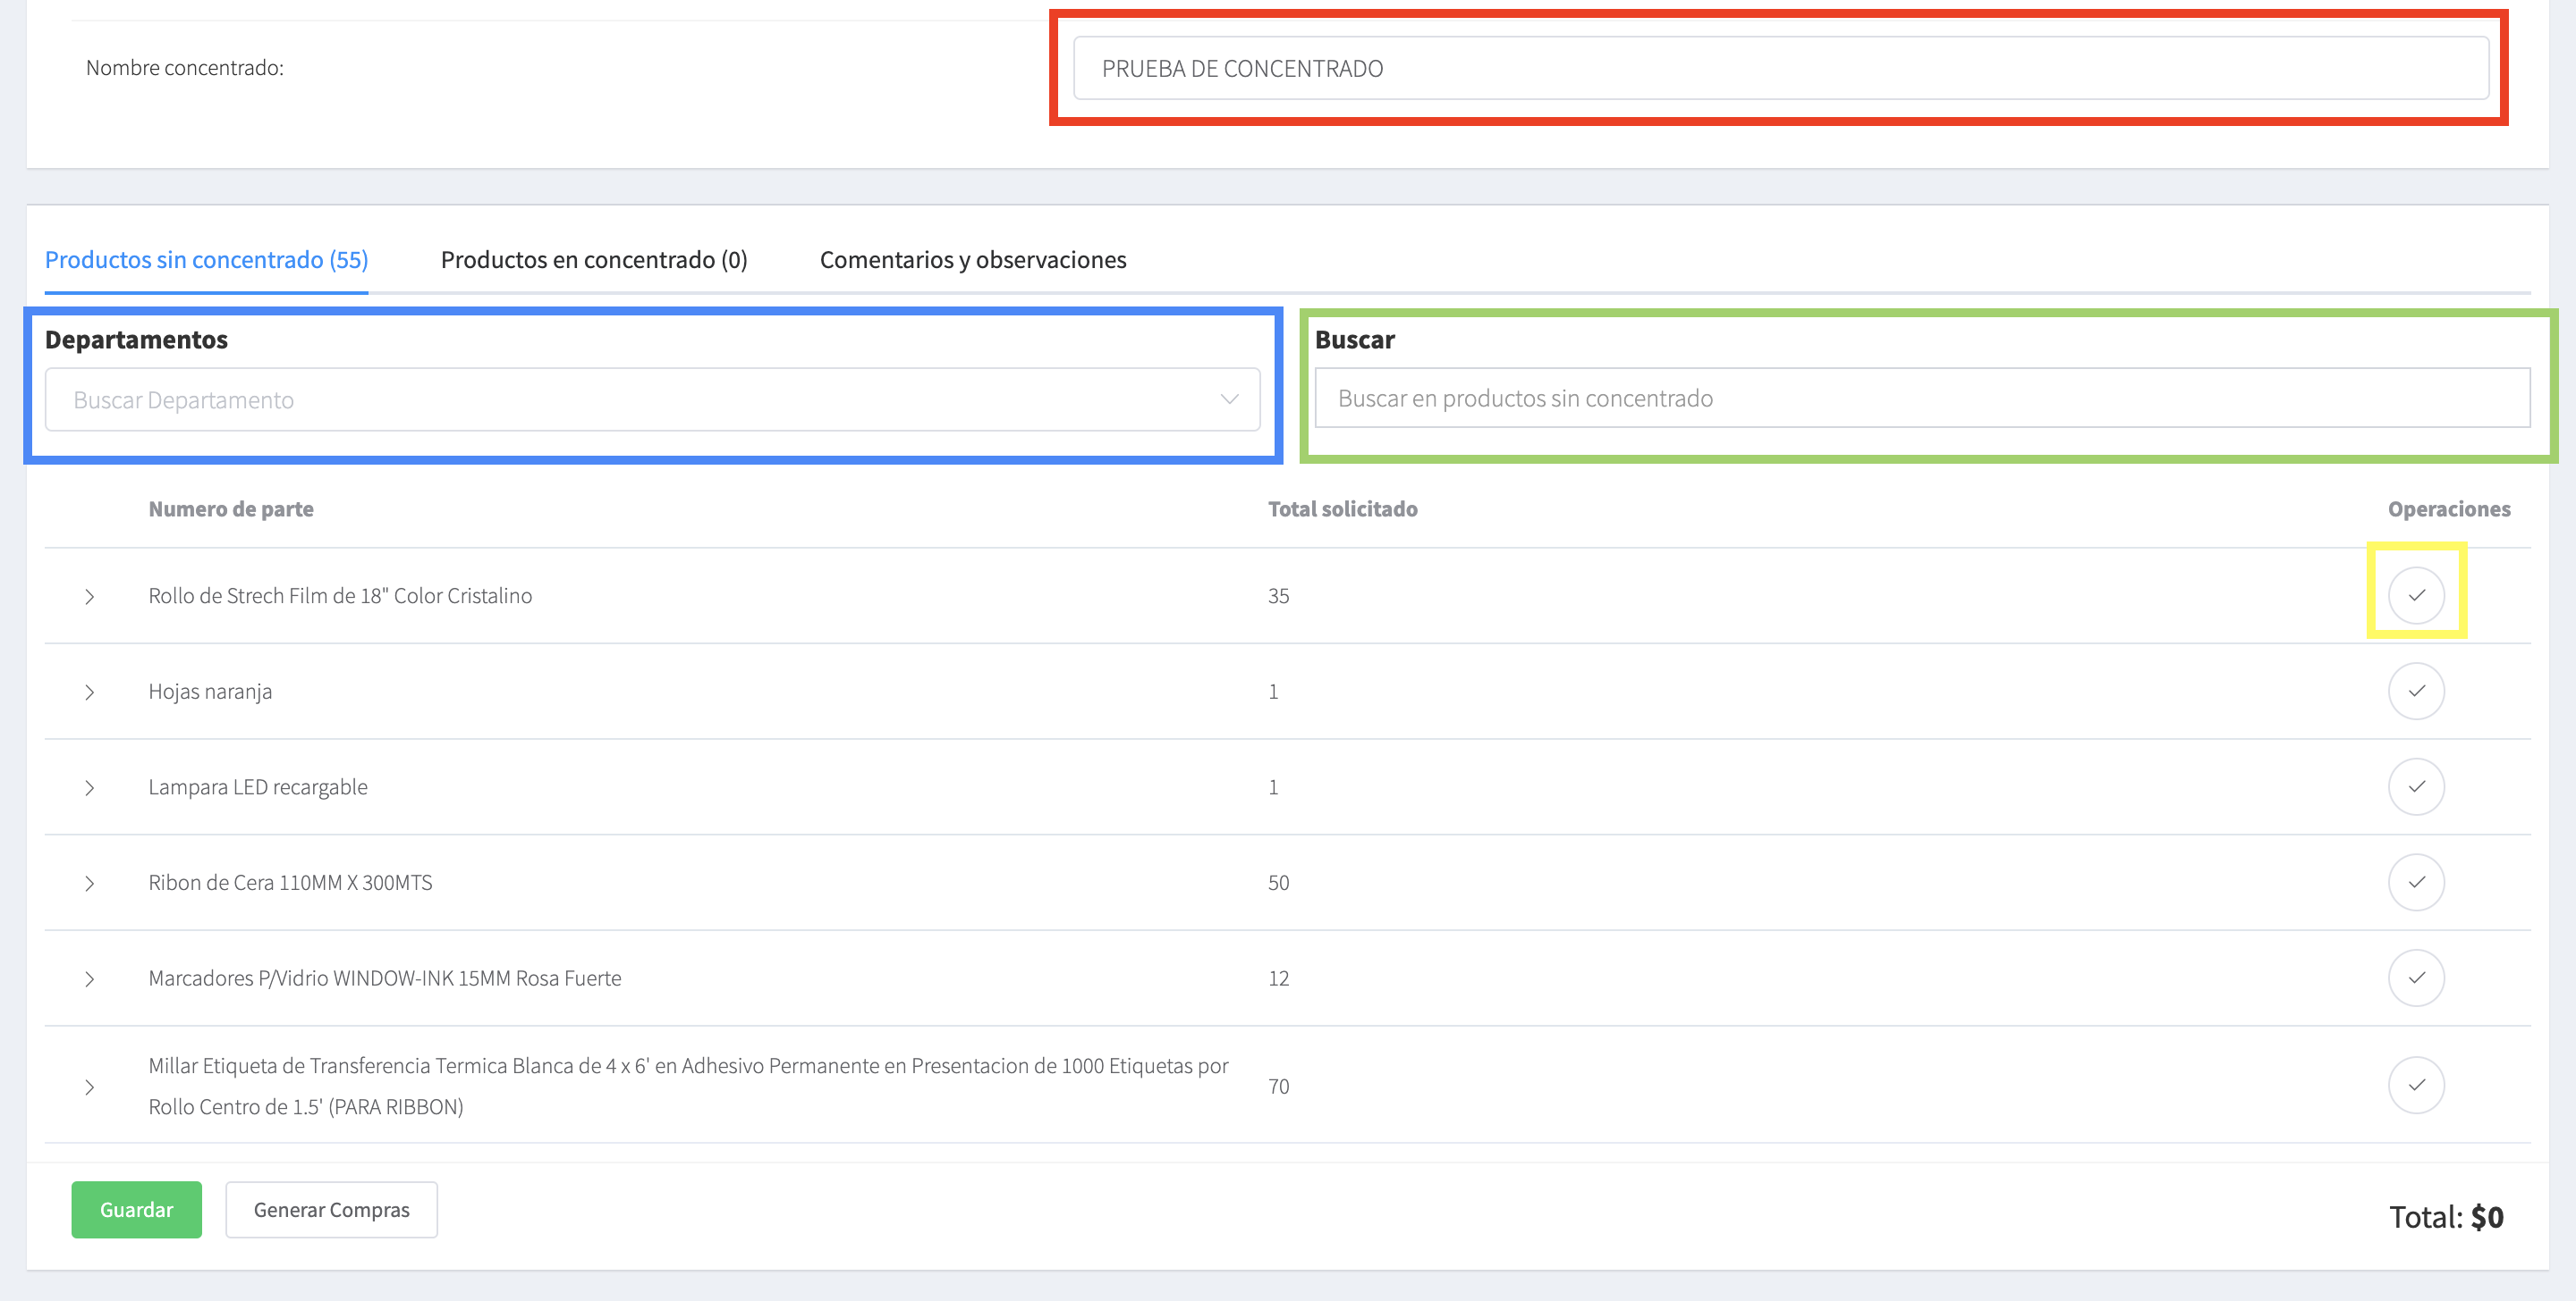Click the Buscar en productos search field
This screenshot has height=1301, width=2576.
click(1921, 399)
